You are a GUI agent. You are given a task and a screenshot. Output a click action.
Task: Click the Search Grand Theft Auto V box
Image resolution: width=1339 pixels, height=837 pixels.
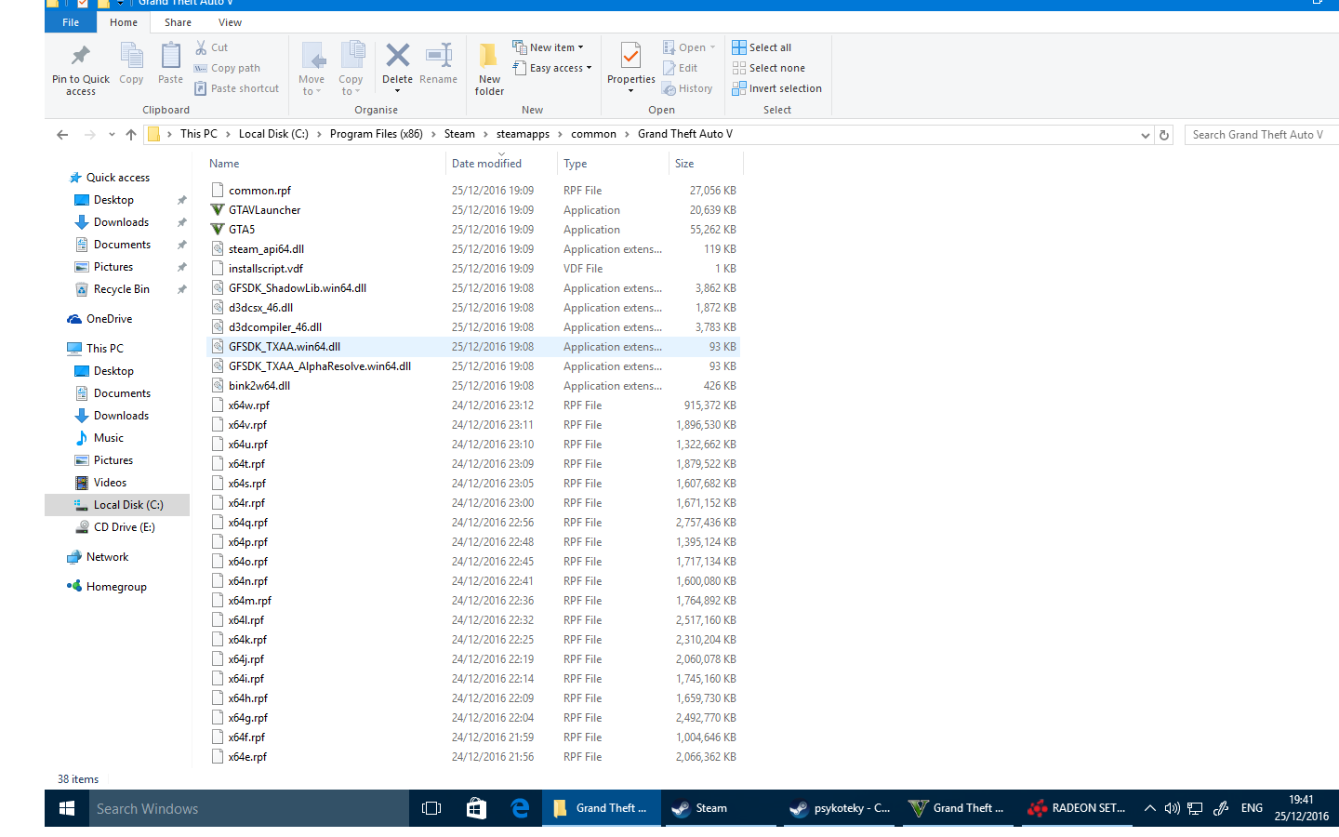[1262, 135]
